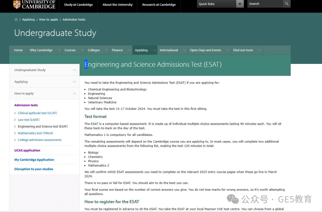Open Clinical aptitude test (UCAT) link
The image size is (322, 212).
[x=37, y=113]
